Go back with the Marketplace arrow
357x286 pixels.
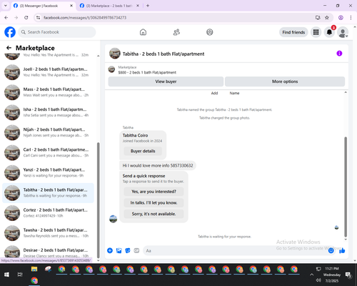click(9, 48)
